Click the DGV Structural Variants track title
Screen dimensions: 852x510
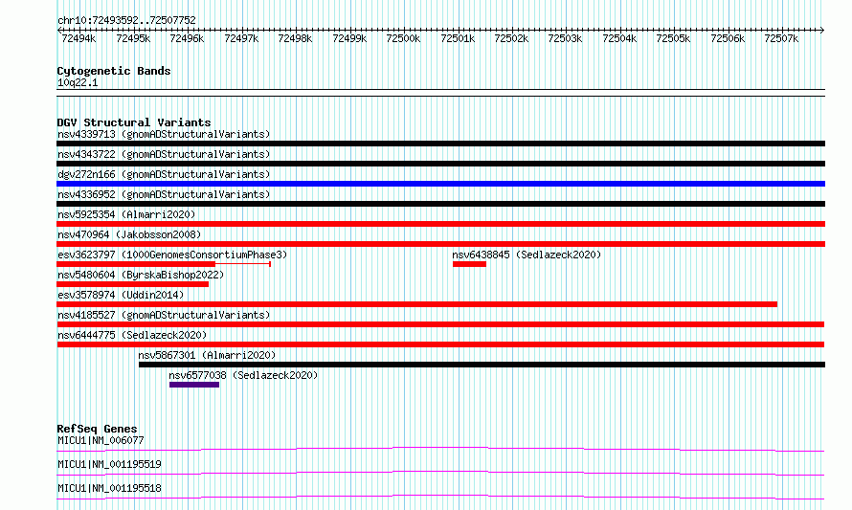click(x=134, y=122)
